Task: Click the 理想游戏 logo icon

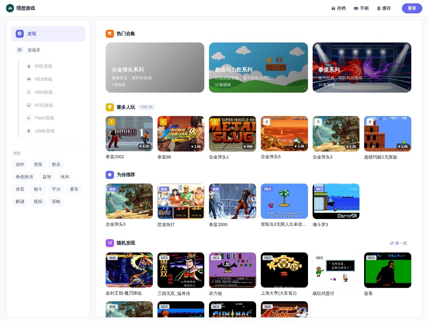Action: pos(10,8)
